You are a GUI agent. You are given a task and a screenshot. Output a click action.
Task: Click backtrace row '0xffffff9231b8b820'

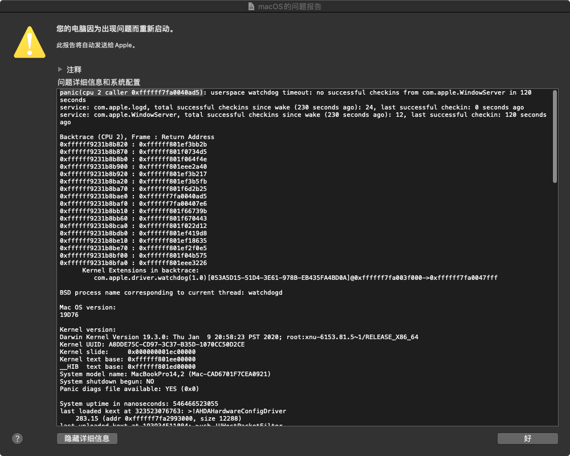click(133, 144)
